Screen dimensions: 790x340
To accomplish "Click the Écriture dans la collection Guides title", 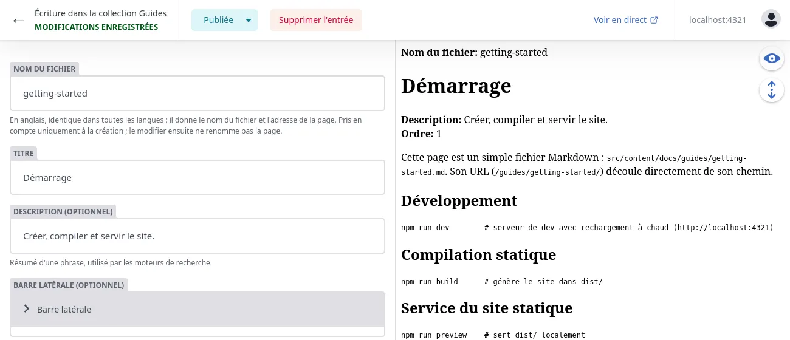I will pos(101,13).
